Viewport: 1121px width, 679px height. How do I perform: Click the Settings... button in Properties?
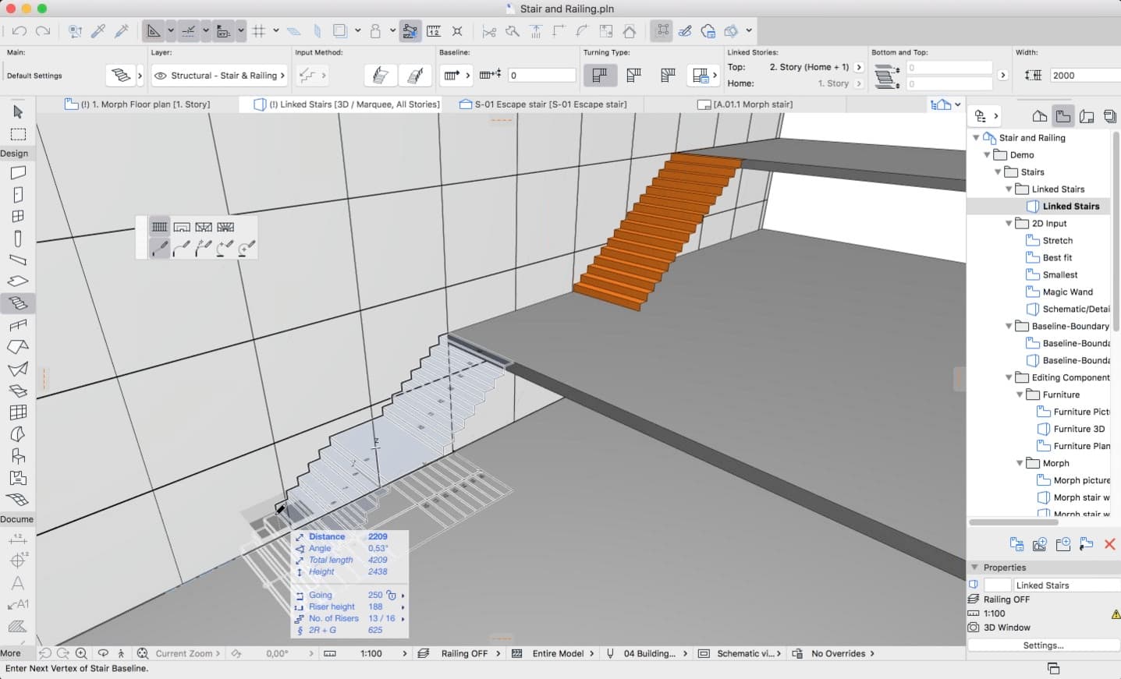1043,645
